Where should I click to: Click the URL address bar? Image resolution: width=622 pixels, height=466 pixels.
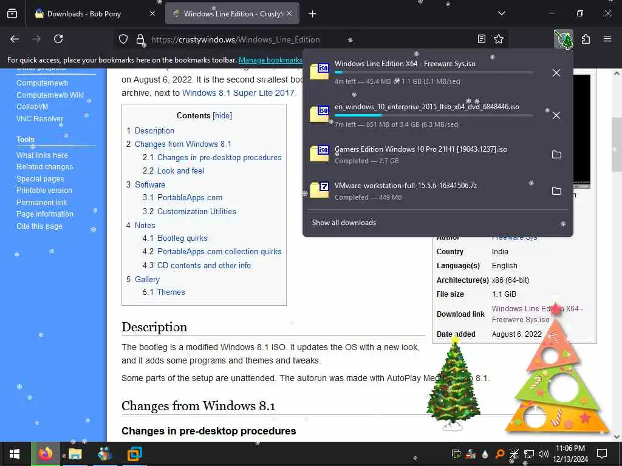tap(309, 39)
